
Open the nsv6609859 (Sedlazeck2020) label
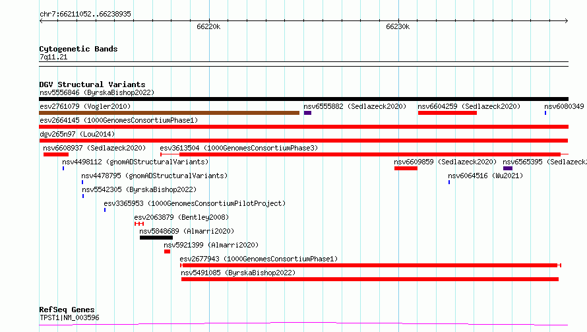[445, 162]
